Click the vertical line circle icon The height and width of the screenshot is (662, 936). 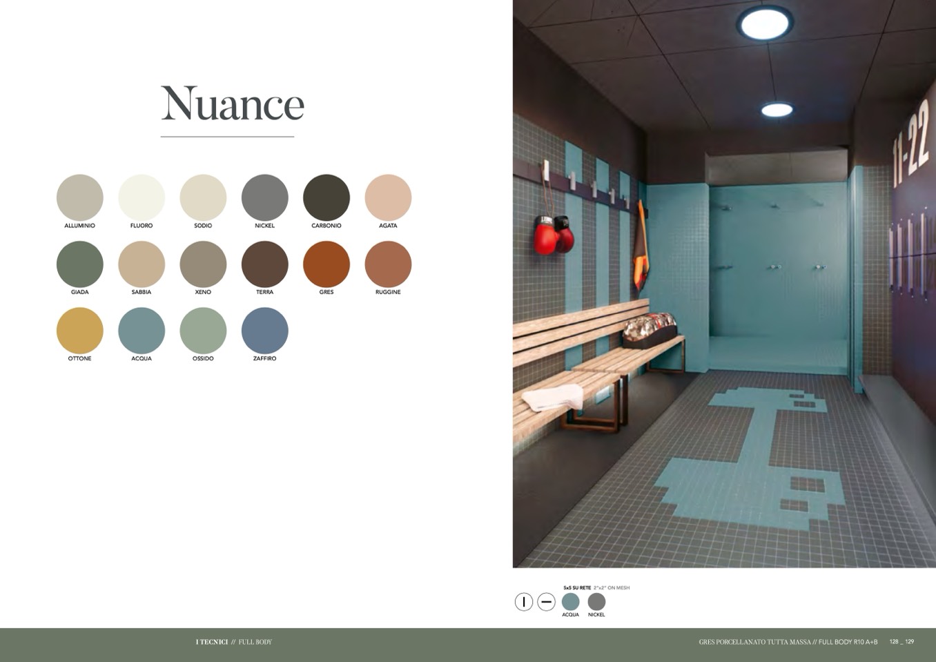(x=524, y=602)
